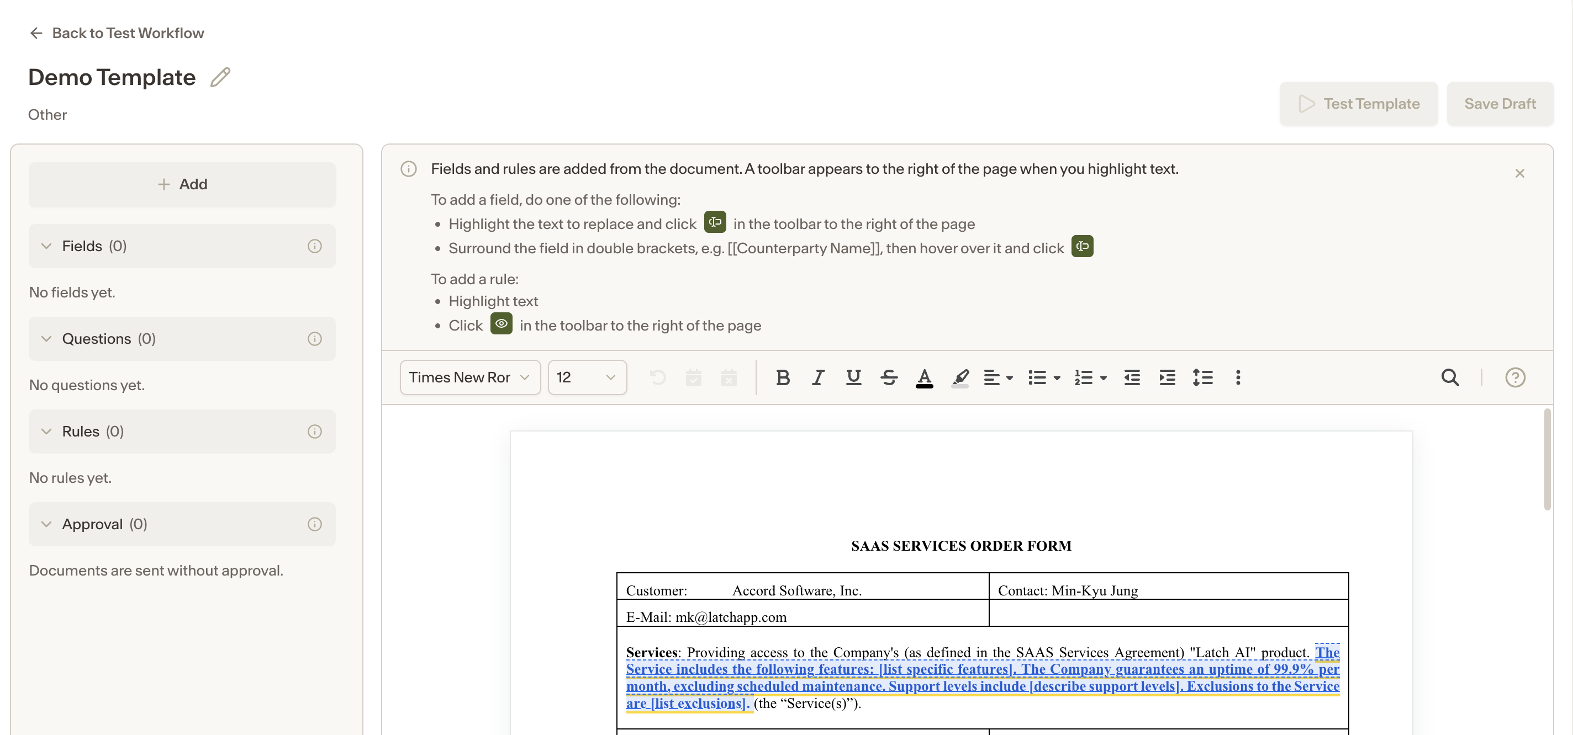This screenshot has width=1573, height=735.
Task: Collapse the Approval section
Action: coord(46,524)
